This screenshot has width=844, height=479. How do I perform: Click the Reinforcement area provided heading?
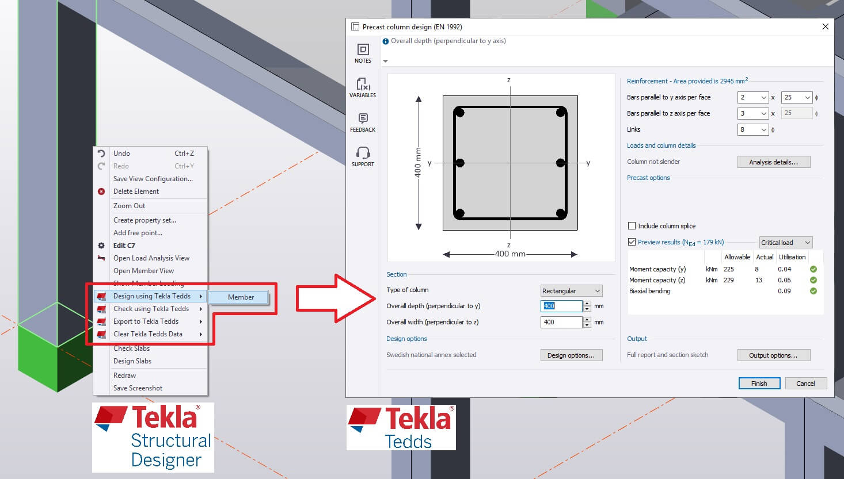coord(687,81)
